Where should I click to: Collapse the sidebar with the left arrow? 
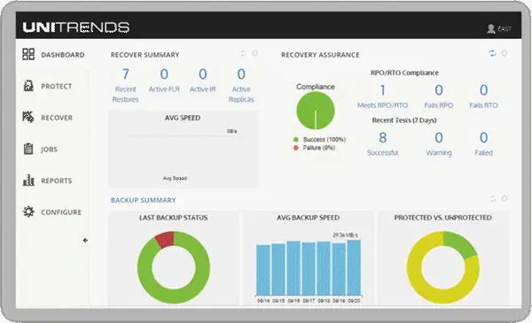(85, 241)
